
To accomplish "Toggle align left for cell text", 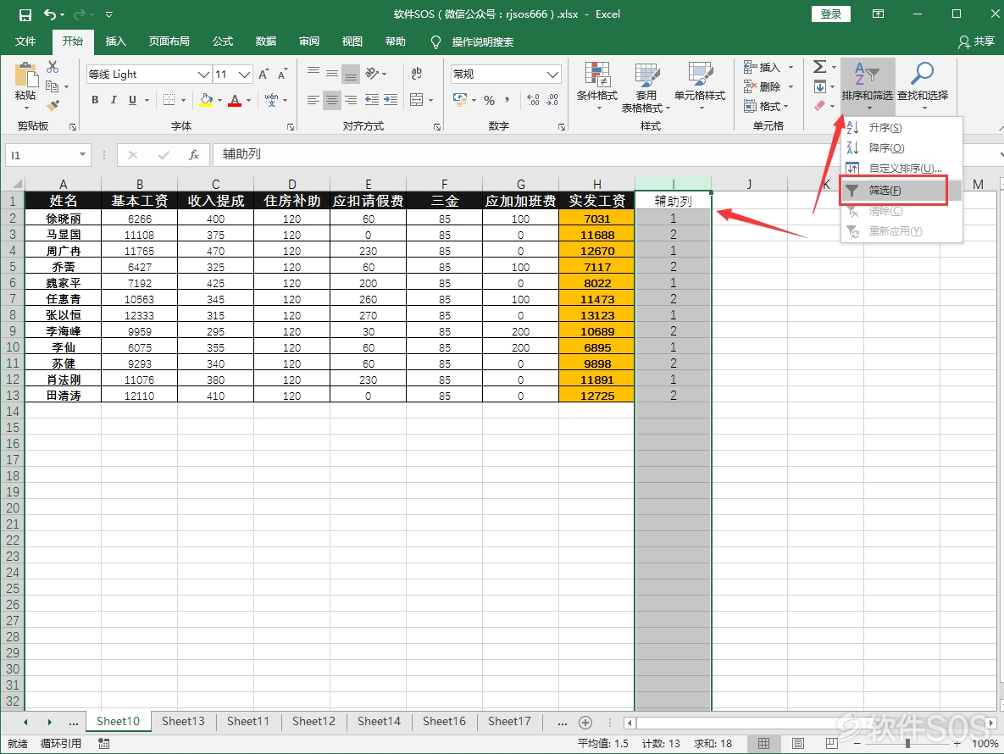I will click(313, 100).
